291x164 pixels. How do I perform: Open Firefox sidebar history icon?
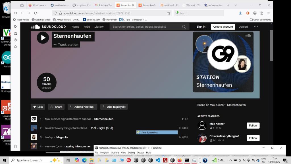(x=15, y=40)
